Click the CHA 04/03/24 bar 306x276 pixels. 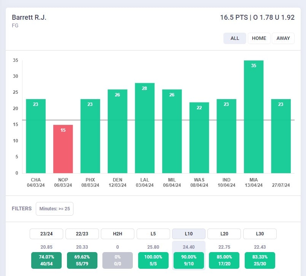[36, 136]
